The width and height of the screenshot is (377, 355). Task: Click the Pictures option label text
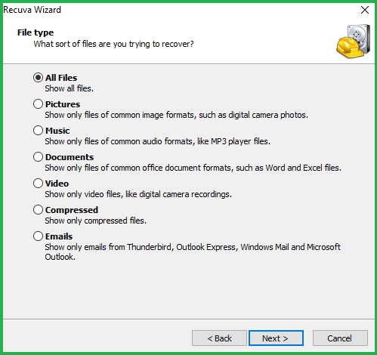click(x=63, y=104)
